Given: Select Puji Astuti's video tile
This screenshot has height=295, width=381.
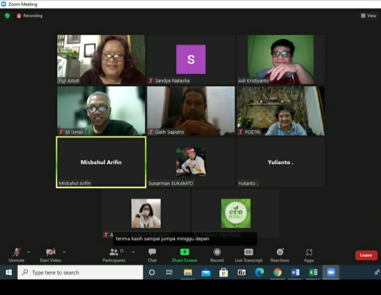Looking at the screenshot, I should tap(101, 59).
